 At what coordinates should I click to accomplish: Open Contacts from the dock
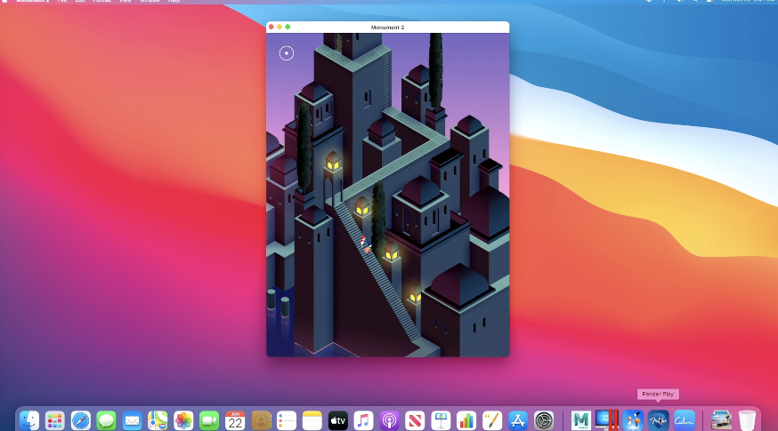point(261,420)
